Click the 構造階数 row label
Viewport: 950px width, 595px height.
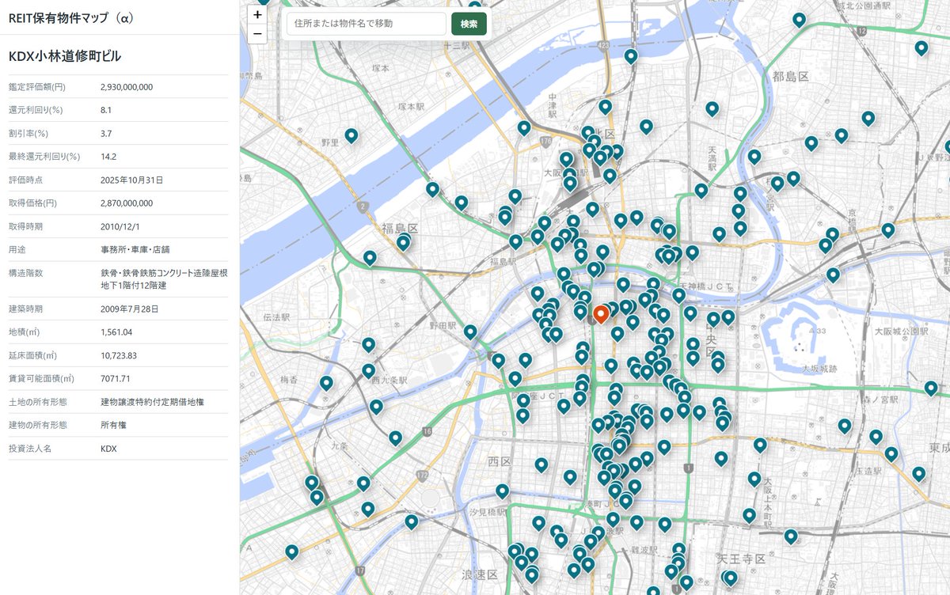[x=25, y=273]
